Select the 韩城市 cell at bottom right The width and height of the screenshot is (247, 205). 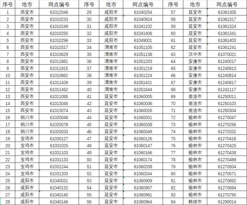coord(195,202)
